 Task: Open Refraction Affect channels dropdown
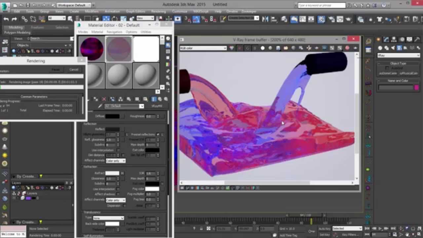[116, 200]
